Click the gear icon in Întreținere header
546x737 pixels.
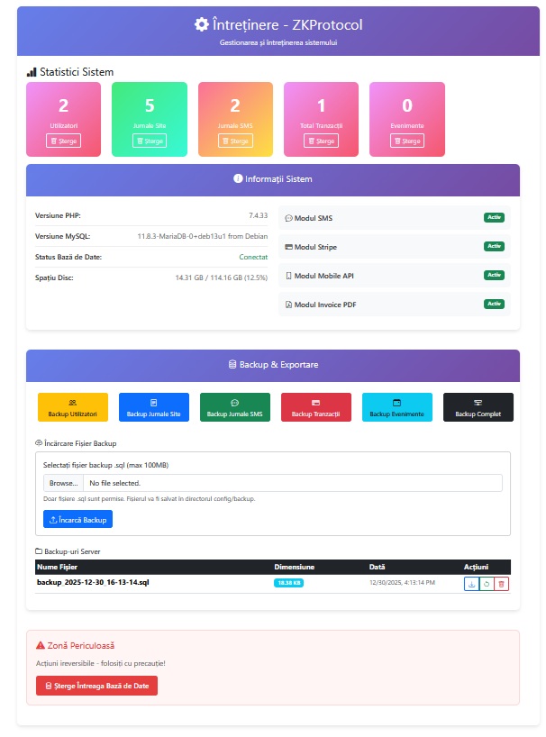[x=202, y=24]
